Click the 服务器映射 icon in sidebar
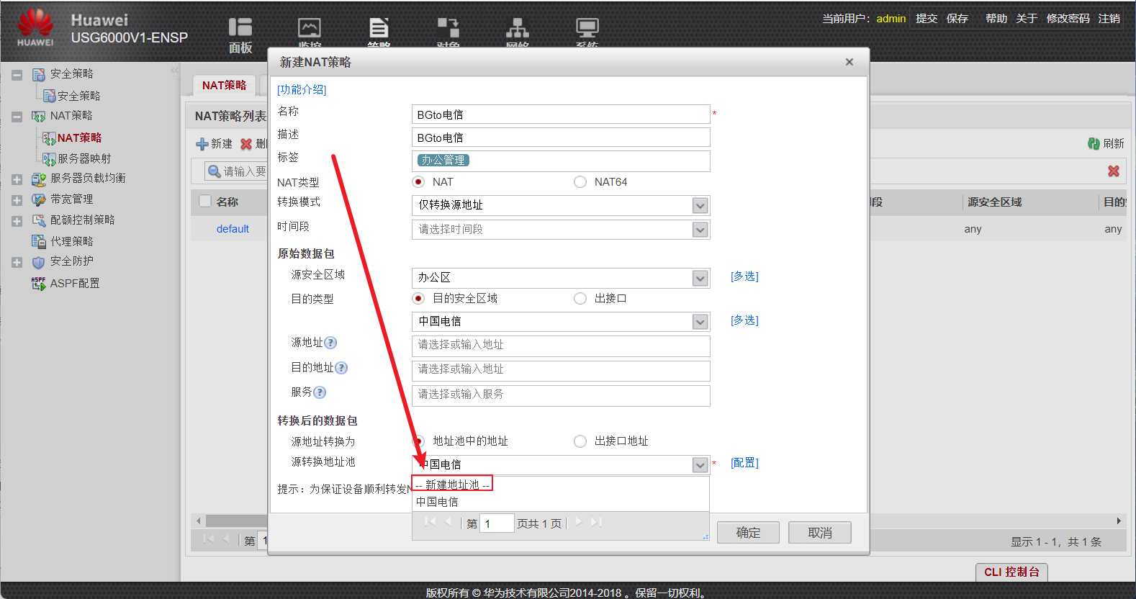The image size is (1136, 599). pyautogui.click(x=49, y=158)
